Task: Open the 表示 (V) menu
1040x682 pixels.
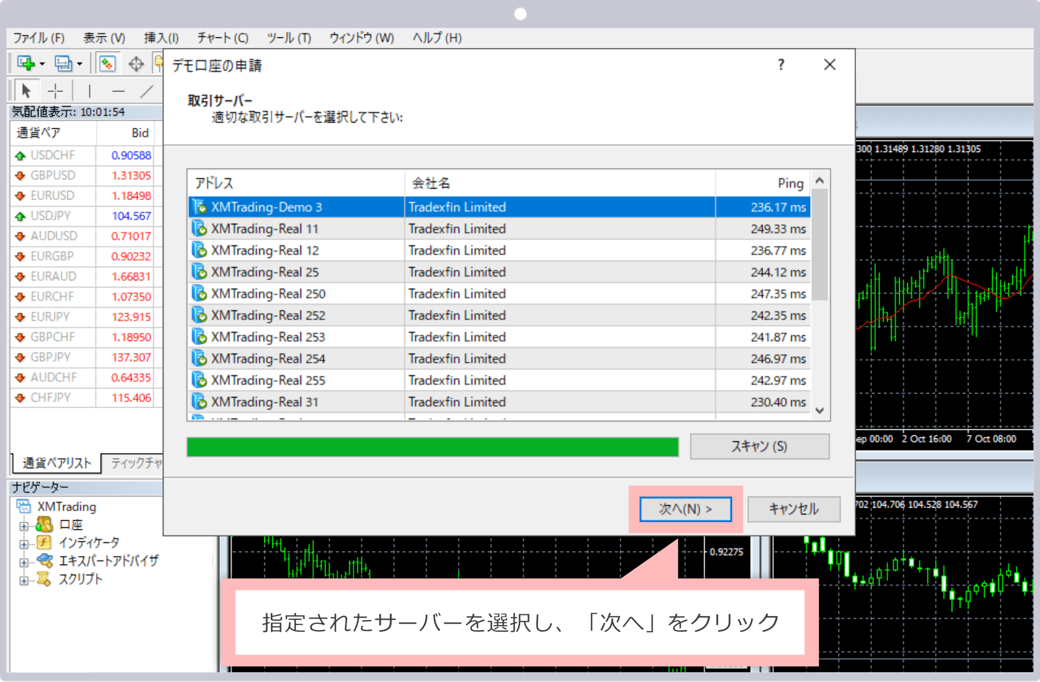Action: tap(104, 38)
